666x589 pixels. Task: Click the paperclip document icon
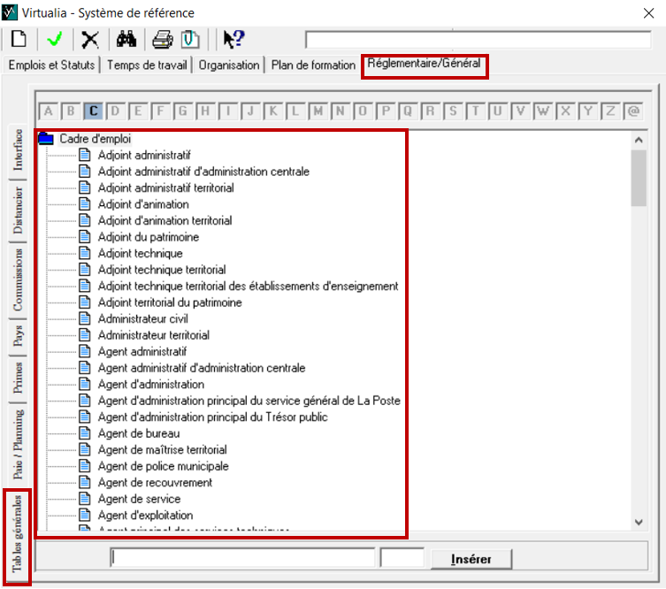(188, 40)
